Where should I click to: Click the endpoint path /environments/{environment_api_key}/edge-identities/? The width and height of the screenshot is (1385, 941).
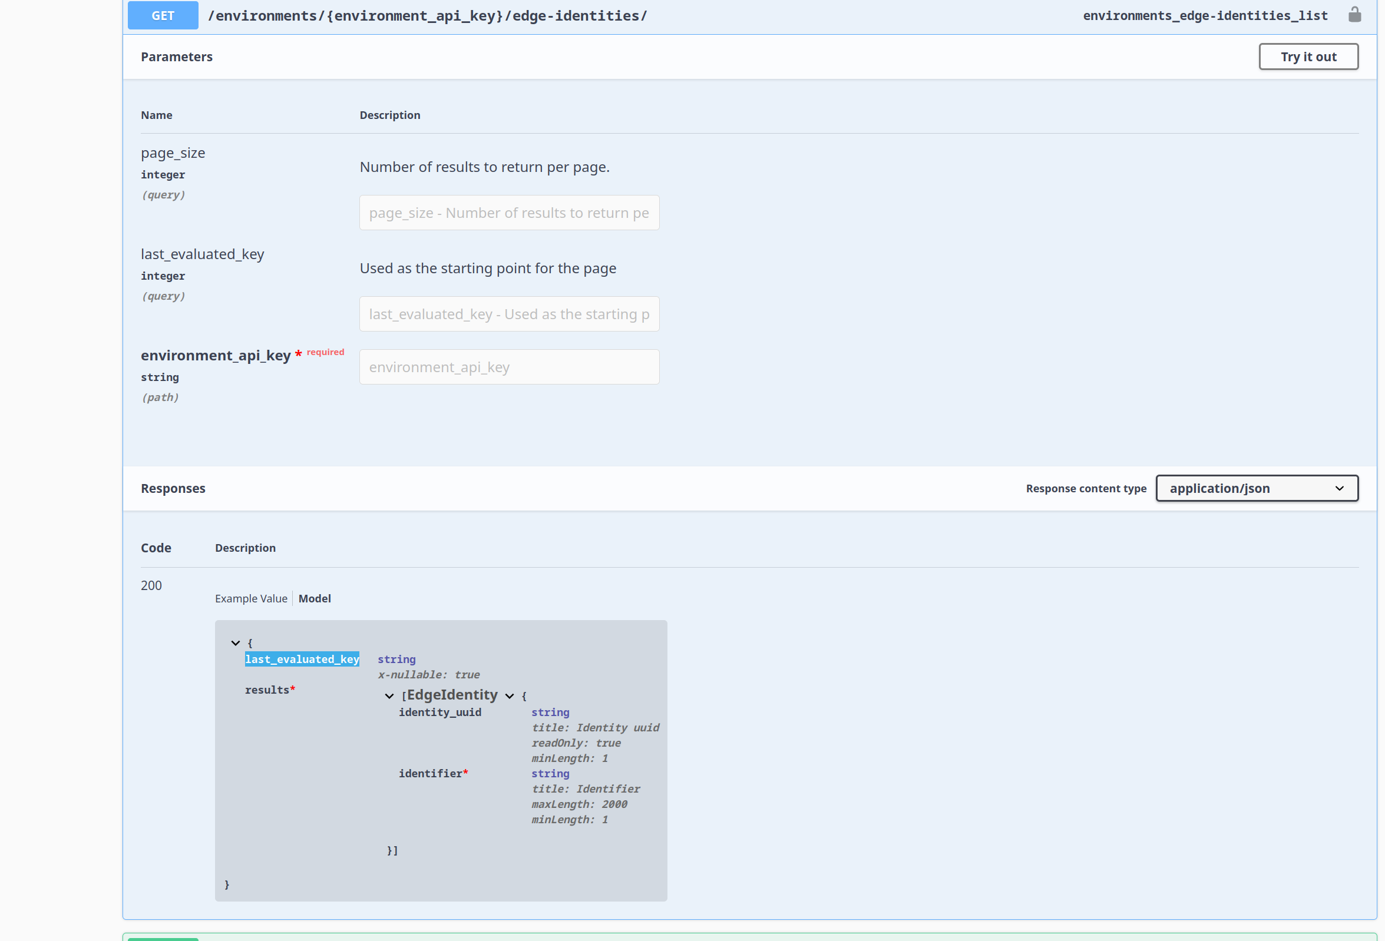[x=427, y=15]
